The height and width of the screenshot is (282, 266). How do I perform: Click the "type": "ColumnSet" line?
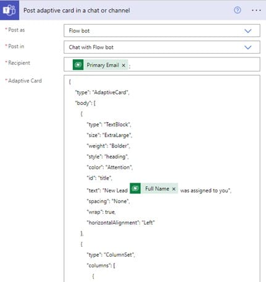click(110, 255)
